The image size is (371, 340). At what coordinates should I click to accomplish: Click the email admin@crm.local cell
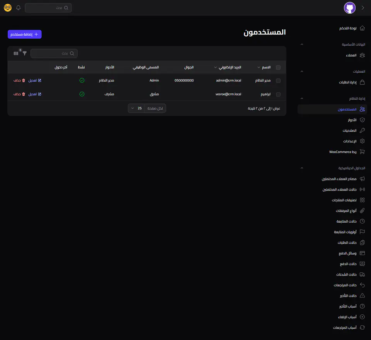click(228, 80)
